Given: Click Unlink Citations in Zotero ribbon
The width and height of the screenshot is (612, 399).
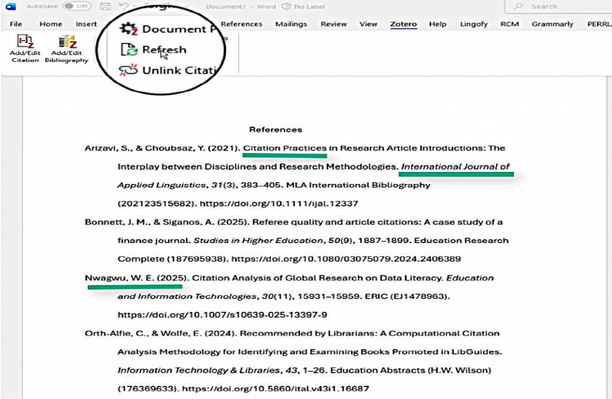Looking at the screenshot, I should click(167, 70).
